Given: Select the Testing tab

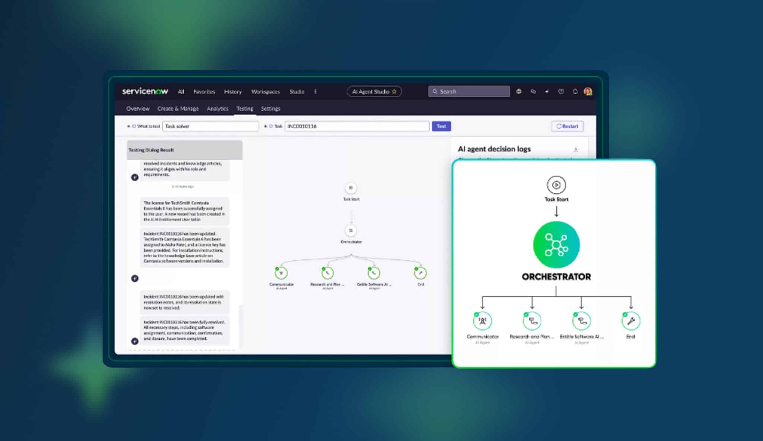Looking at the screenshot, I should [x=245, y=109].
